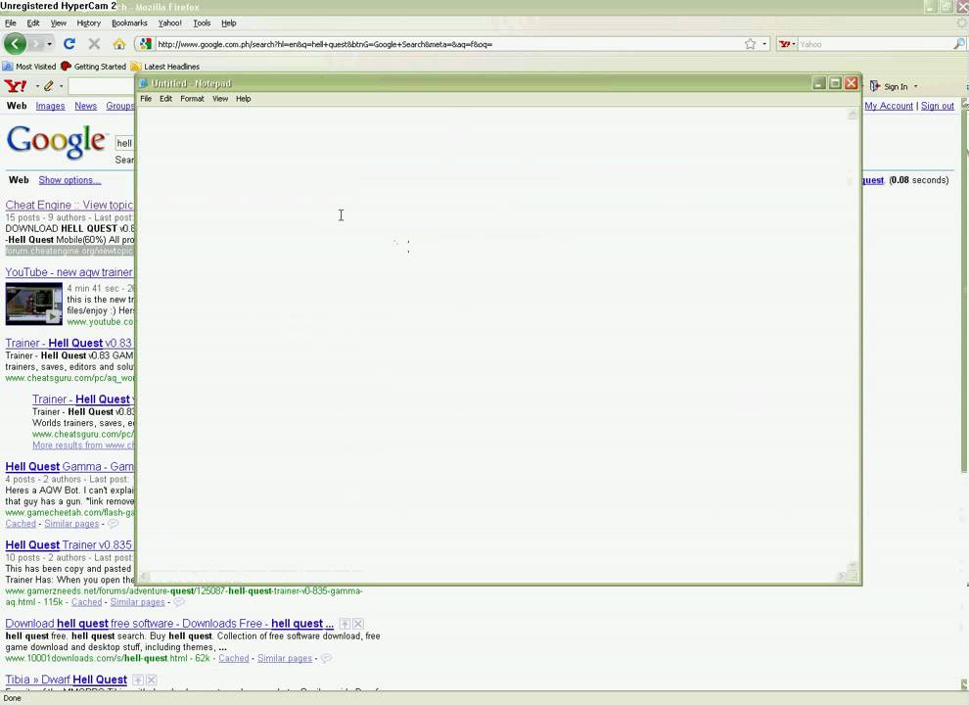Viewport: 969px width, 705px height.
Task: Open the Yahoo search engine selector
Action: point(787,44)
